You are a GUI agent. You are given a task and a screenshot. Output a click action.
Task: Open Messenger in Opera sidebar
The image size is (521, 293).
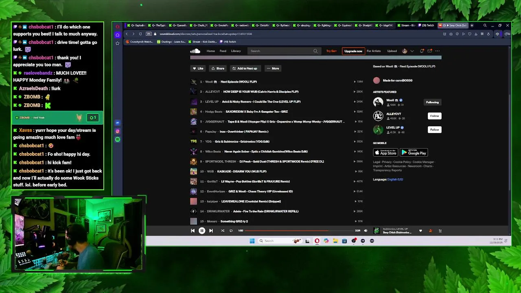click(118, 122)
